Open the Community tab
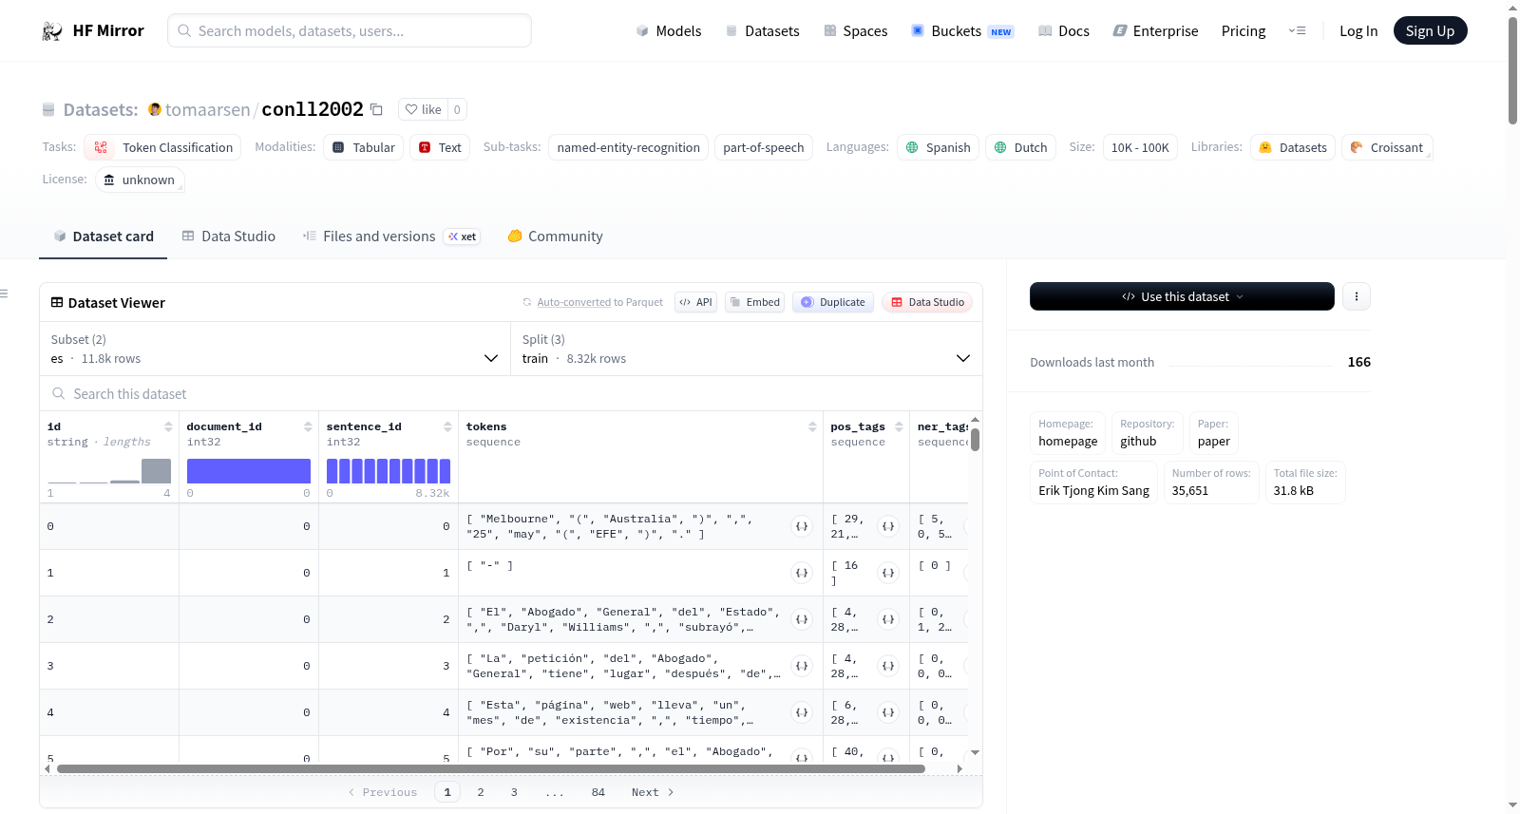1520x814 pixels. 555,237
